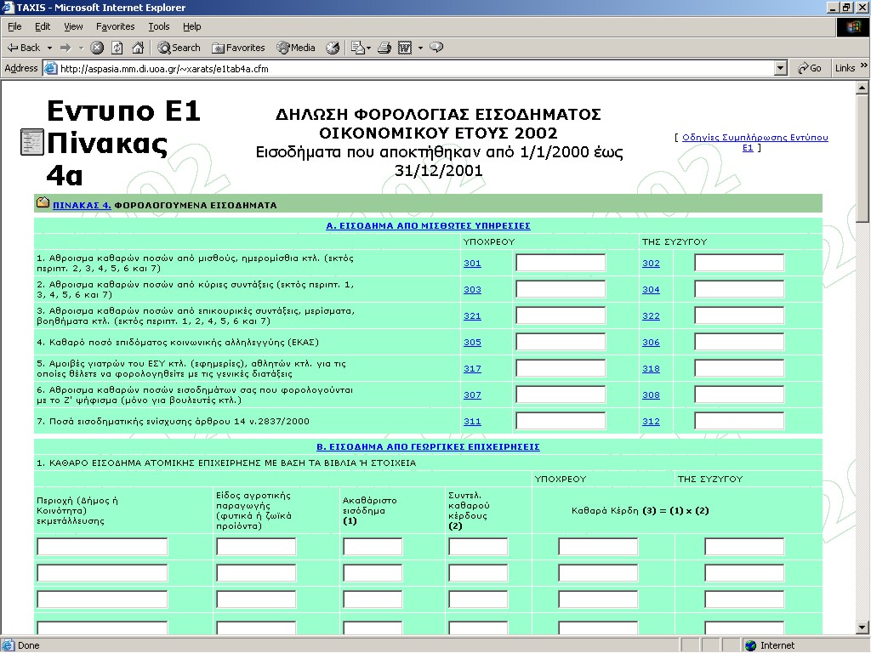Open the Search pane

[179, 48]
